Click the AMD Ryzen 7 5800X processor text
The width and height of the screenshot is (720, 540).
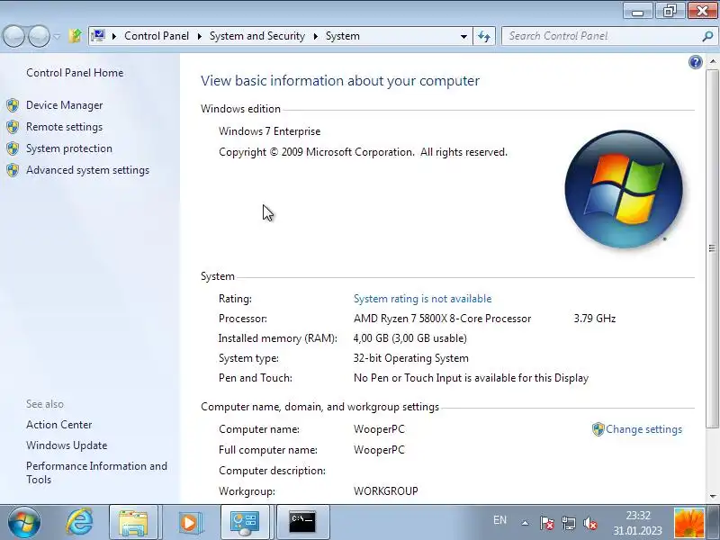point(442,319)
